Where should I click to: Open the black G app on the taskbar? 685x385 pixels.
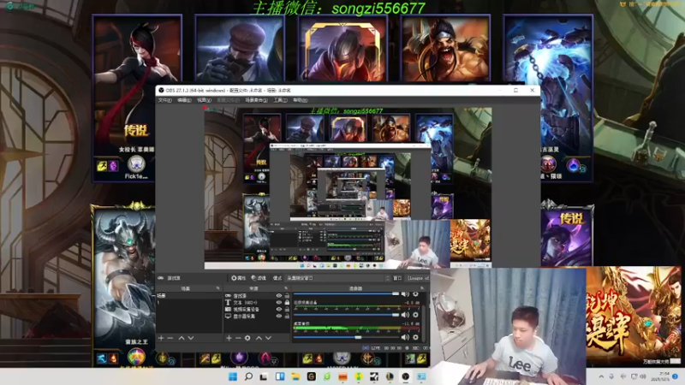[311, 376]
